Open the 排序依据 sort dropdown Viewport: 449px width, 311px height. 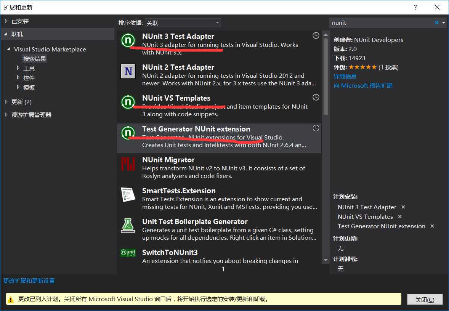pos(183,23)
